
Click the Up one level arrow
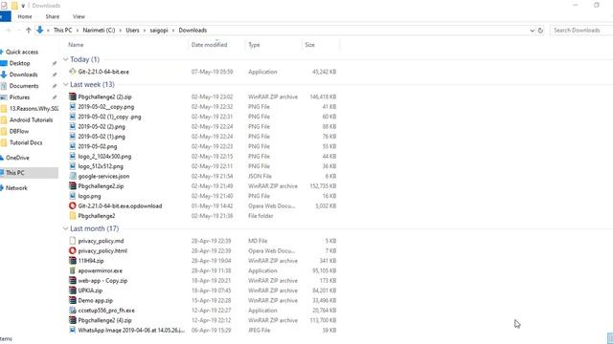pos(28,30)
